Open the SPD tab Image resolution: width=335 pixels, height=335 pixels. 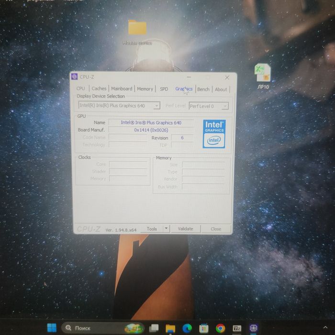pos(164,89)
